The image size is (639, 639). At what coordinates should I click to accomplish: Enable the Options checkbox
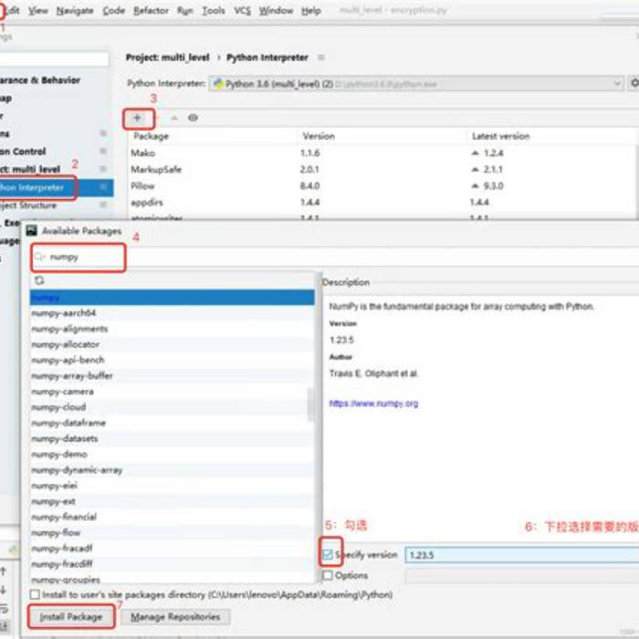[329, 576]
